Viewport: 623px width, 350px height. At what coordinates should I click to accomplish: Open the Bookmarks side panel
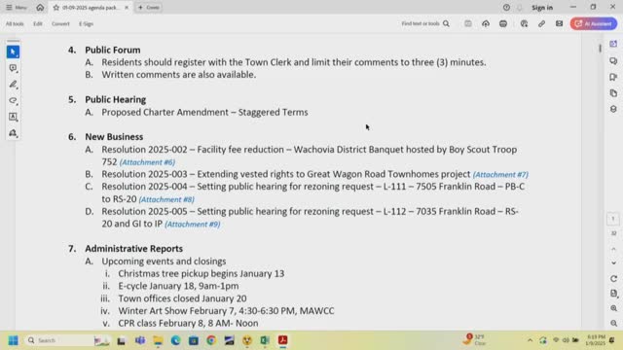(x=613, y=77)
